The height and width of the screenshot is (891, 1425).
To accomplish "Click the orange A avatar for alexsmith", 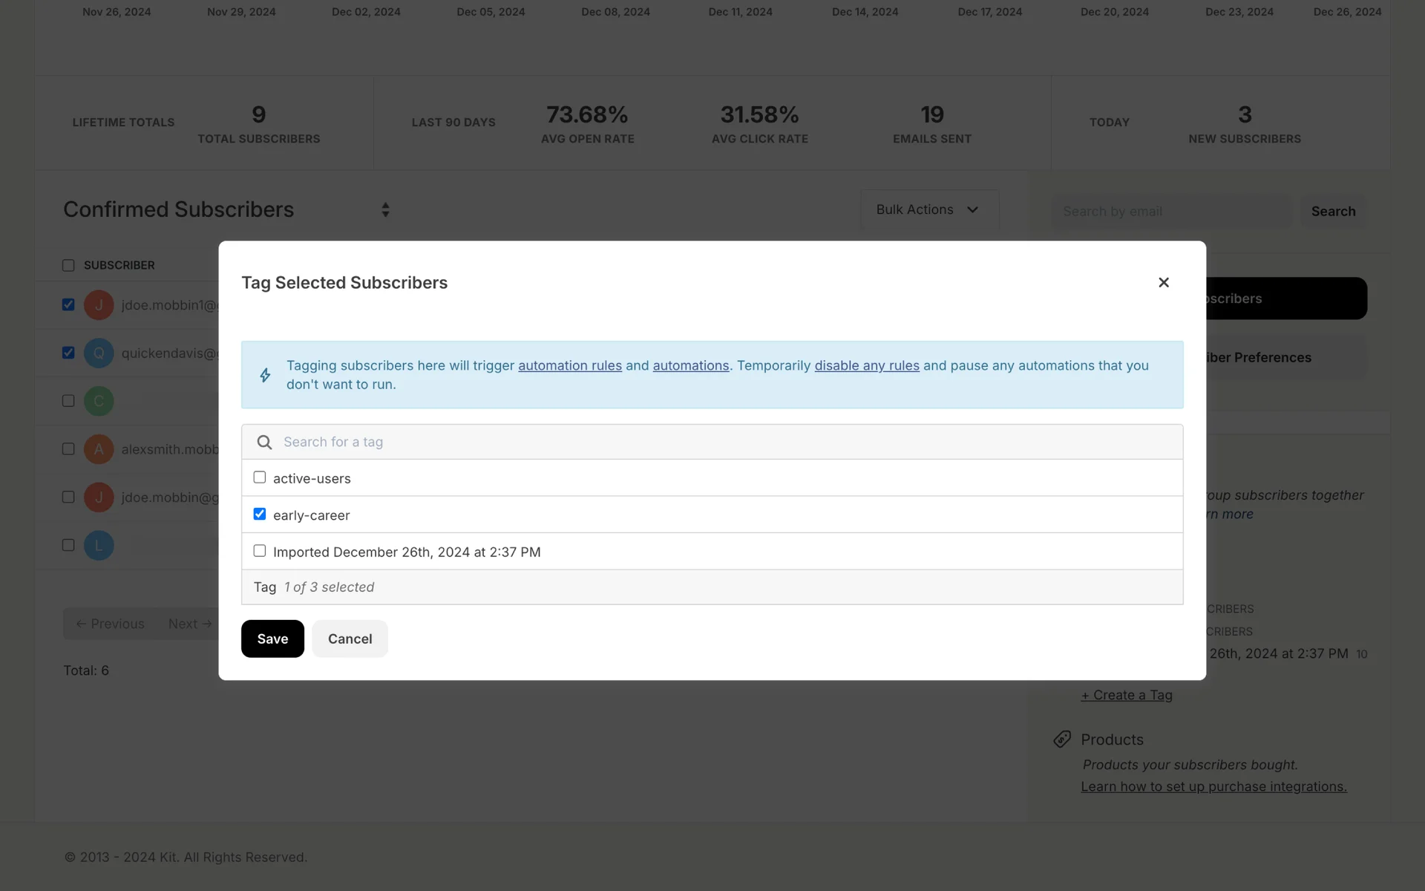I will click(99, 449).
